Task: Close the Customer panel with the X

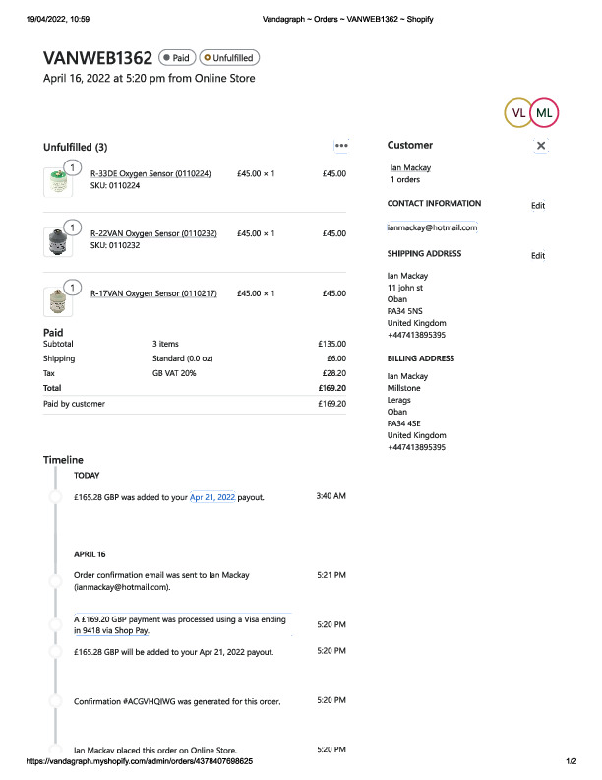Action: 541,146
